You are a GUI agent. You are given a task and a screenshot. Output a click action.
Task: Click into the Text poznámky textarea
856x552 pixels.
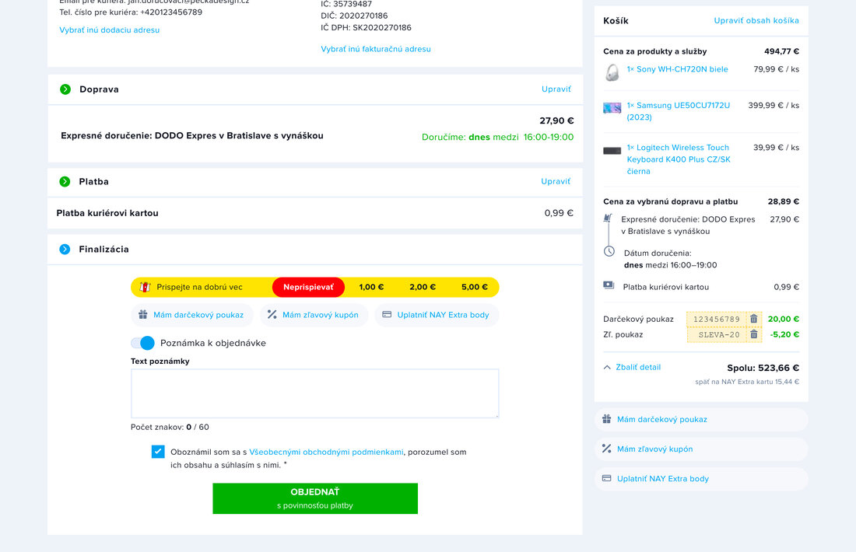[314, 393]
